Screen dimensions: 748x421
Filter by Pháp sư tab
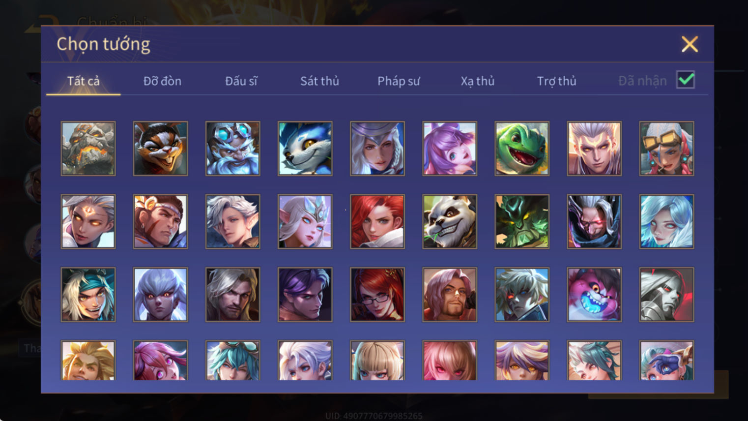tap(399, 81)
